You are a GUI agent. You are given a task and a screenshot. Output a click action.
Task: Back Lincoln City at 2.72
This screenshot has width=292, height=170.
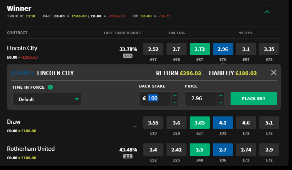[x=200, y=49]
